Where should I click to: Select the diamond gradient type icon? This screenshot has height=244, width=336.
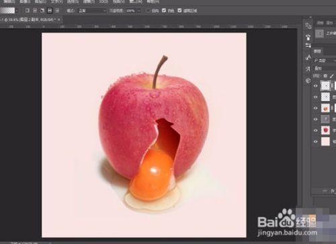click(x=57, y=11)
